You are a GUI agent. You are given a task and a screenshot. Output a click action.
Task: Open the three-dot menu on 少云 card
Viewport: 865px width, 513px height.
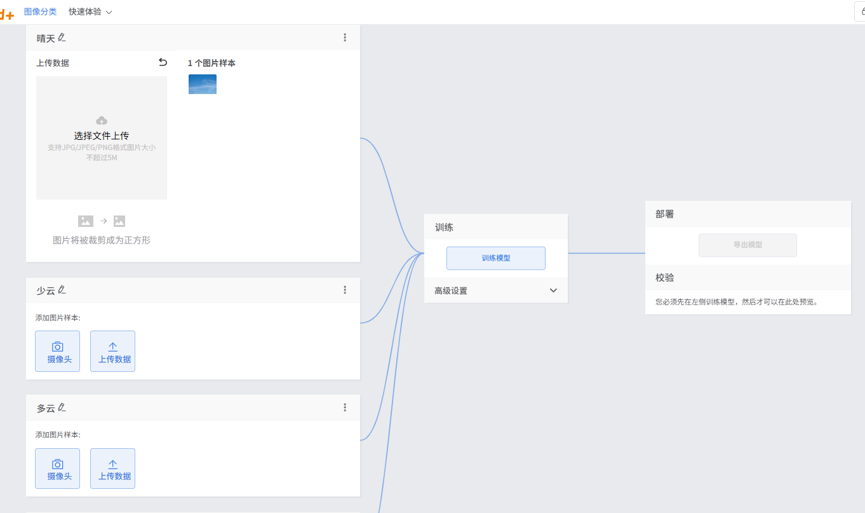[x=345, y=290]
